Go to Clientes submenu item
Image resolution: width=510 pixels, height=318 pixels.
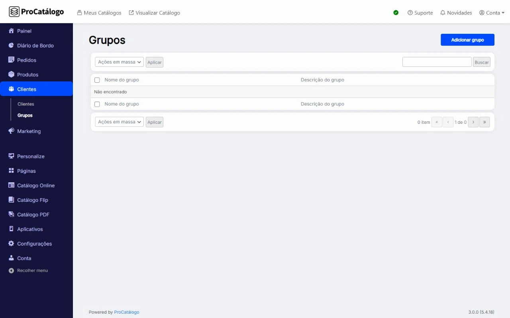[x=26, y=104]
